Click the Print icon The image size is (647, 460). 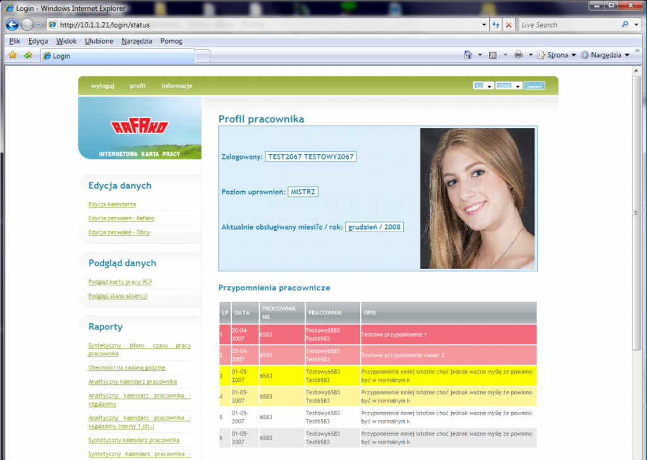(518, 55)
